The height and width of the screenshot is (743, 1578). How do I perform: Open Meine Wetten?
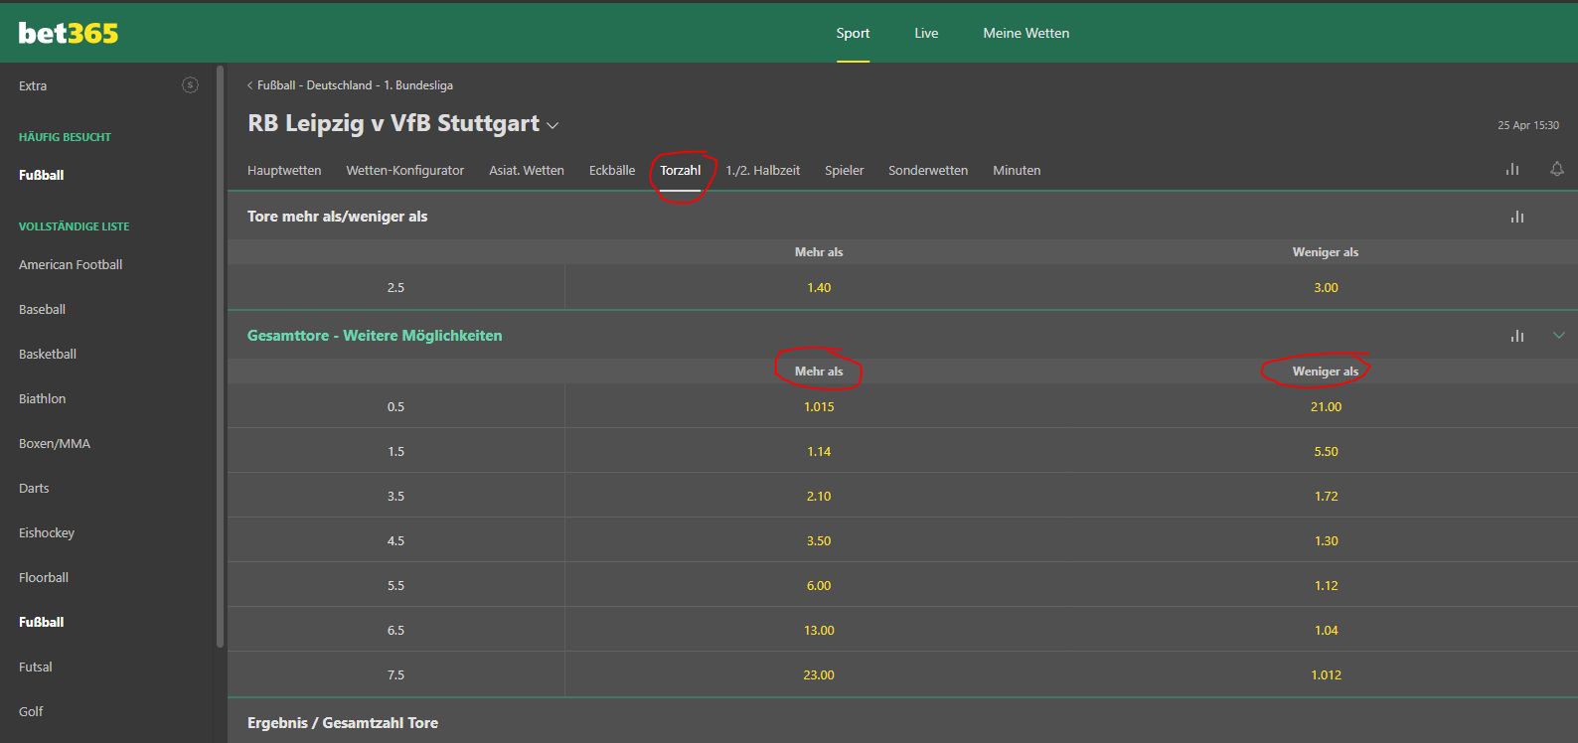(x=1026, y=33)
